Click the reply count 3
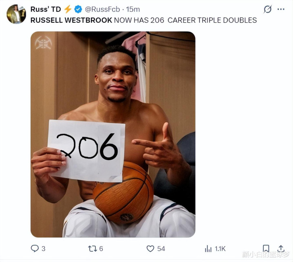The image size is (293, 262). [x=43, y=249]
